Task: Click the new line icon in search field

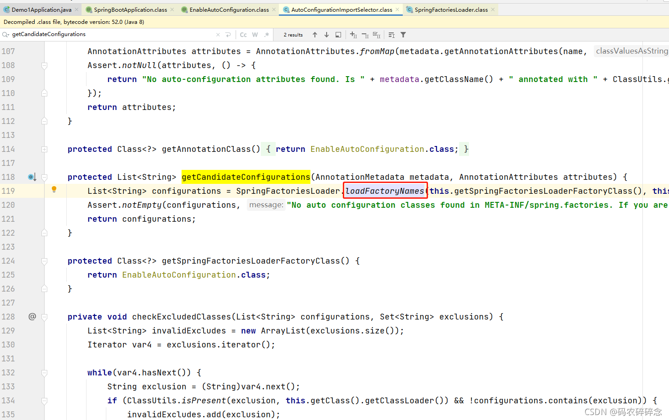Action: pyautogui.click(x=228, y=35)
